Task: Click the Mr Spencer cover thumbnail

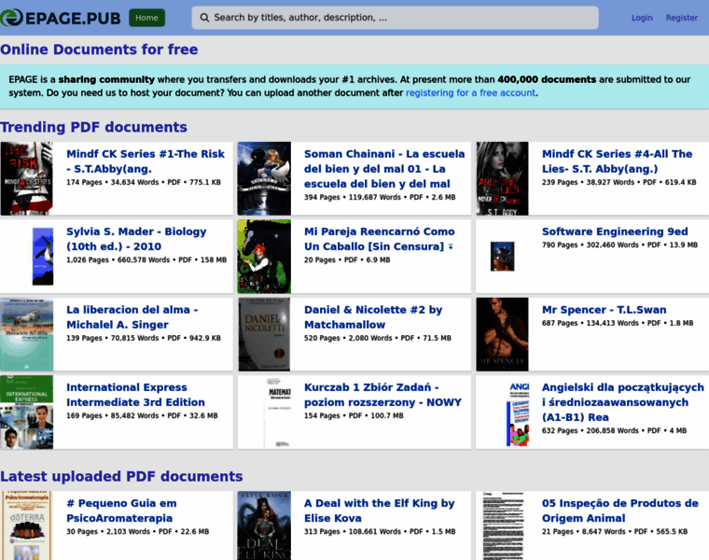Action: click(x=502, y=335)
